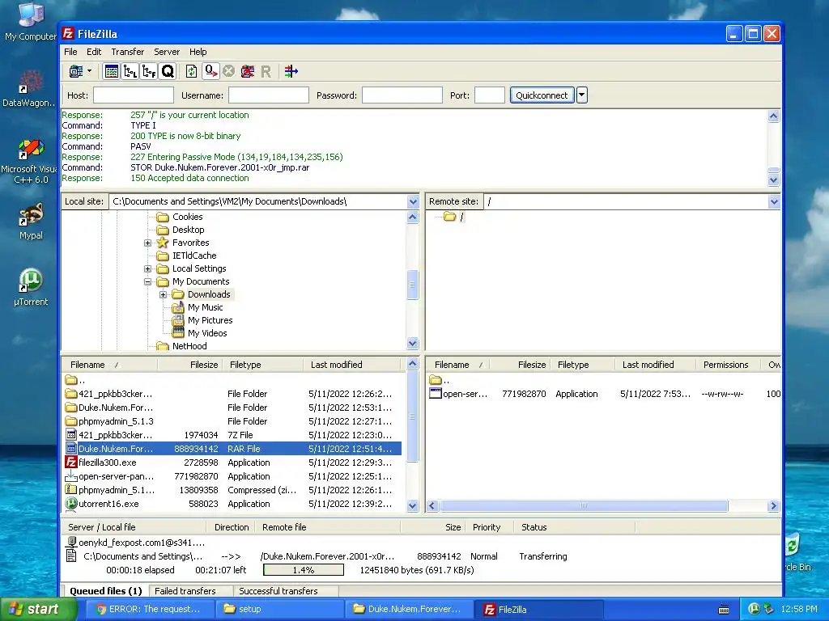Sort remote files by Permissions header
This screenshot has height=621, width=829.
pos(726,365)
